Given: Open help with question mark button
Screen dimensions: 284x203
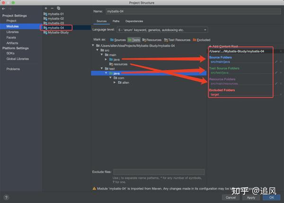Looking at the screenshot, I should tap(6, 197).
